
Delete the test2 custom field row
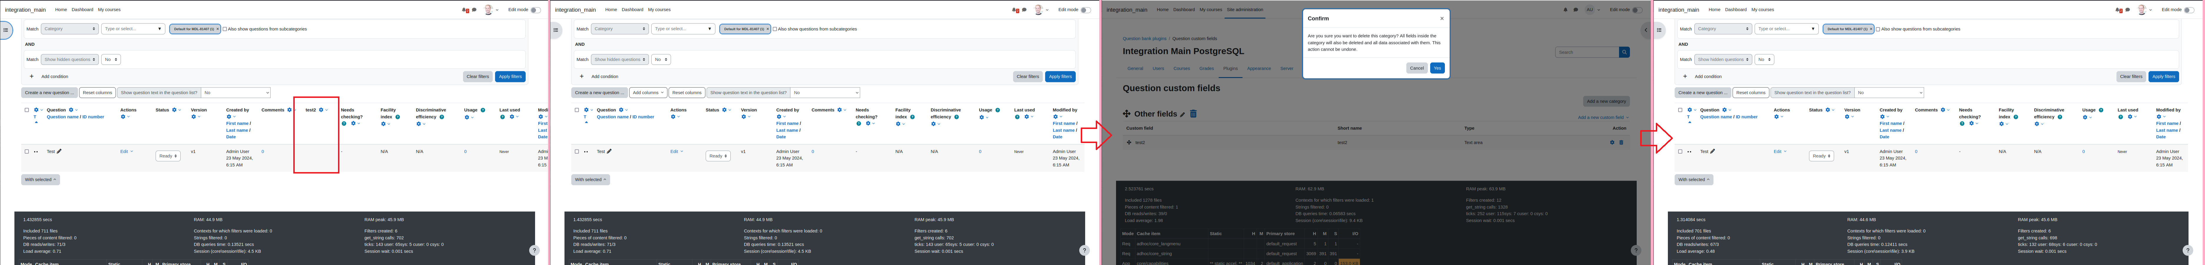point(1621,142)
